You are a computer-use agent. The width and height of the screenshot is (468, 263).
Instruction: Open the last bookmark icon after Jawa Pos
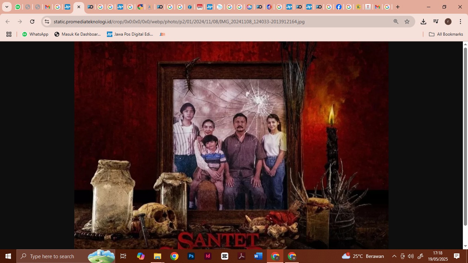(162, 34)
